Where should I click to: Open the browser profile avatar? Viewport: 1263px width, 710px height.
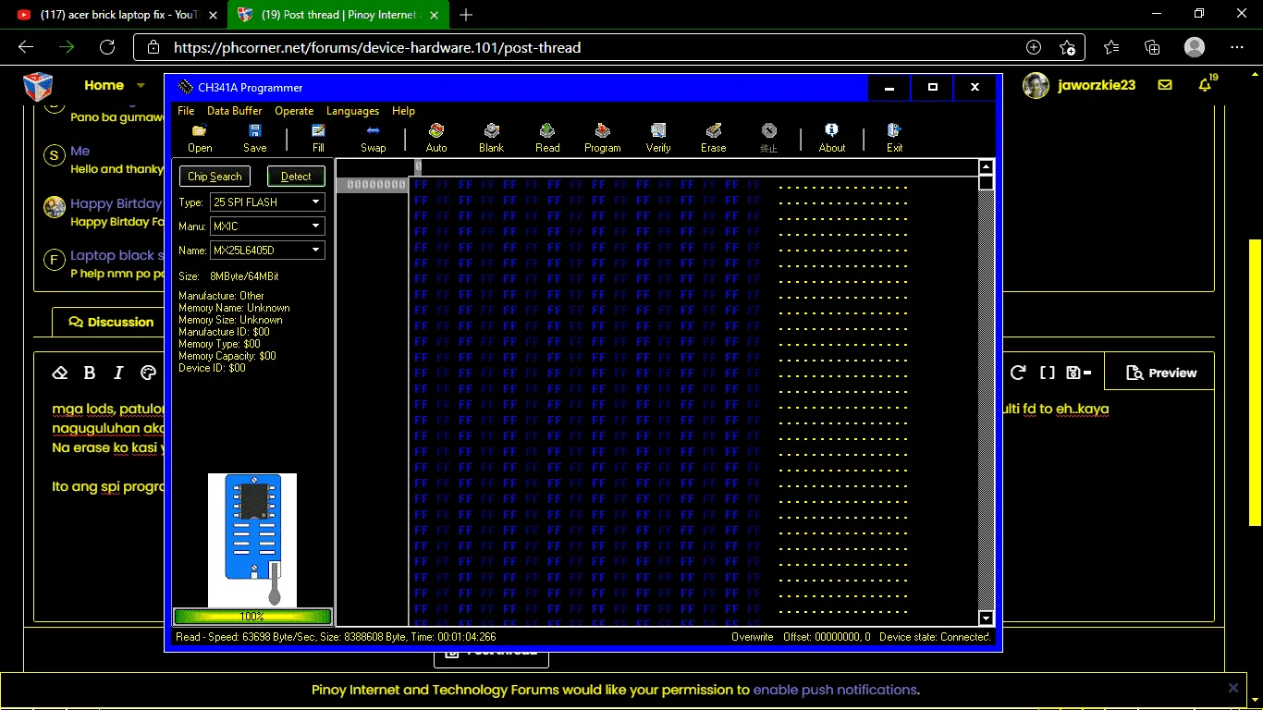point(1195,47)
